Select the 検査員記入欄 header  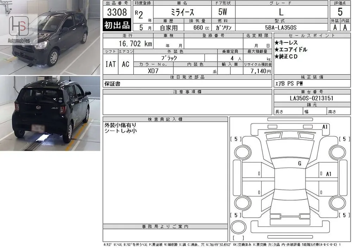[165, 119]
